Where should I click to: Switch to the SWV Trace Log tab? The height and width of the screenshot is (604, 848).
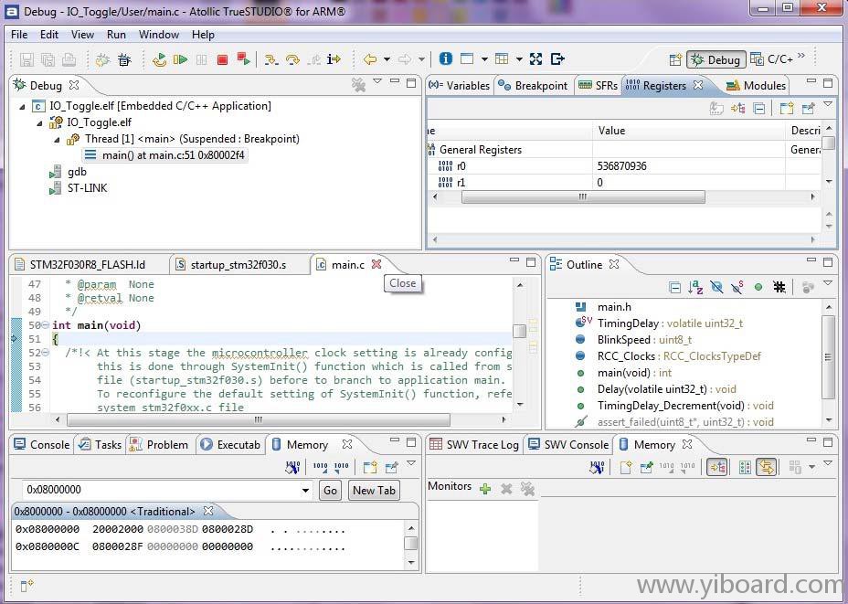pyautogui.click(x=474, y=444)
